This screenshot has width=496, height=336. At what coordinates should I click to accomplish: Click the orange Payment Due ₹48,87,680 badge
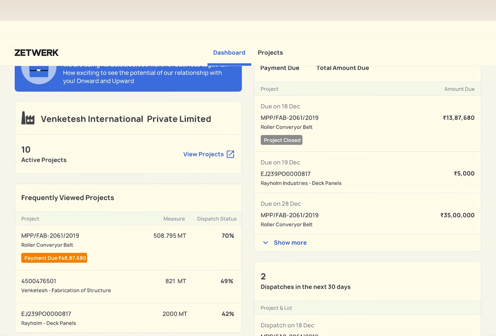(x=54, y=258)
